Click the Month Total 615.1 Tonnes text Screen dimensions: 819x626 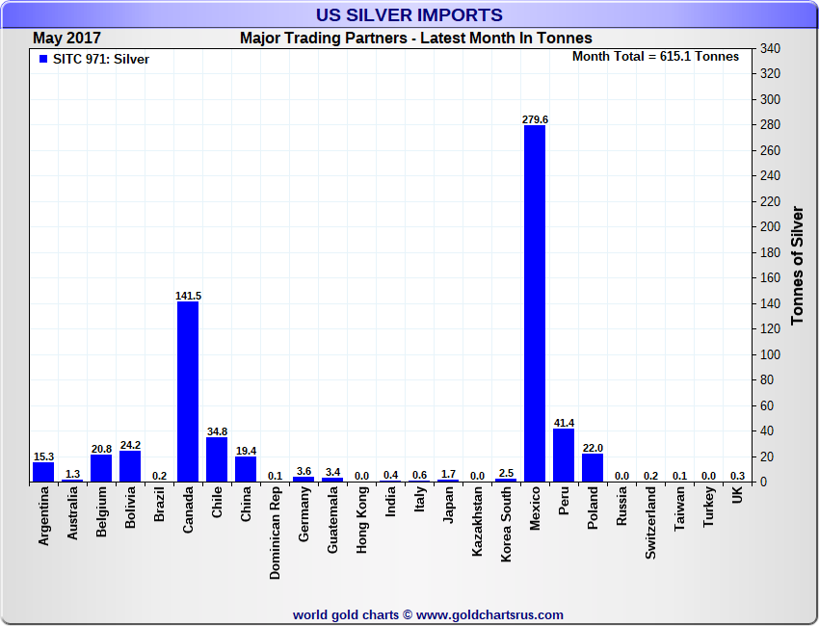655,57
